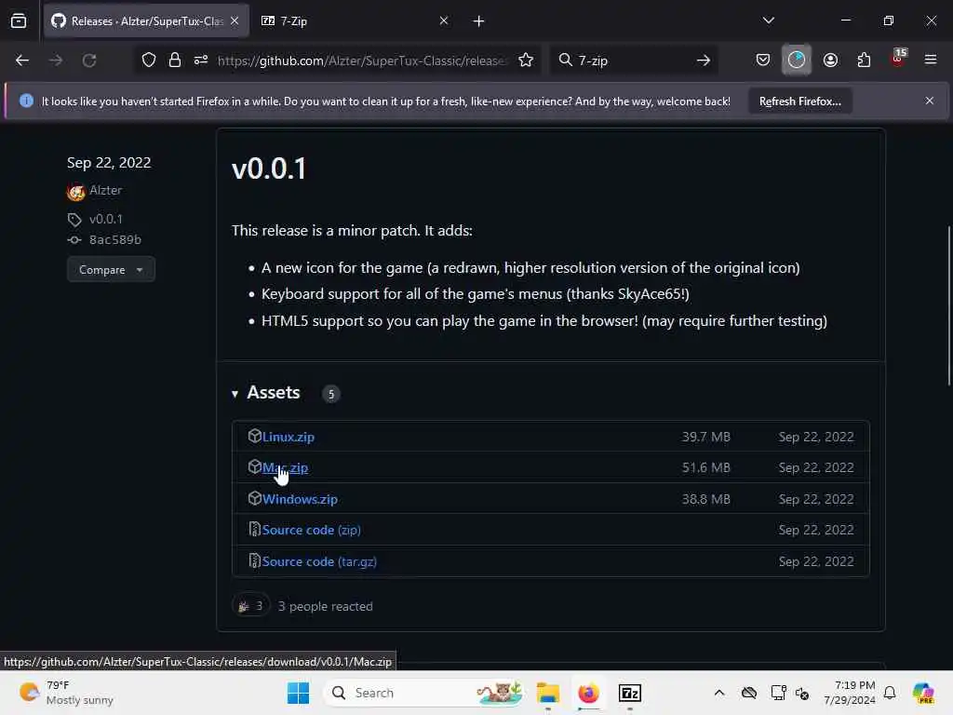Click the package icon beside Windows.zip

click(254, 498)
